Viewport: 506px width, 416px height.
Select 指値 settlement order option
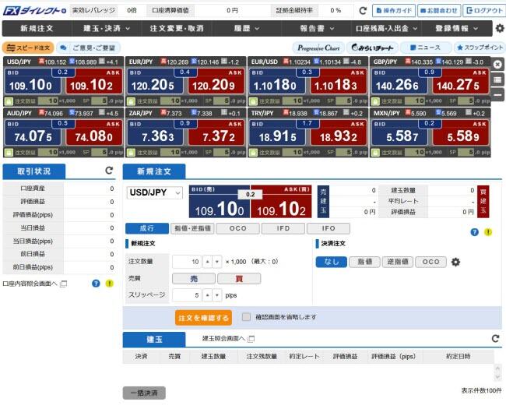pos(364,262)
